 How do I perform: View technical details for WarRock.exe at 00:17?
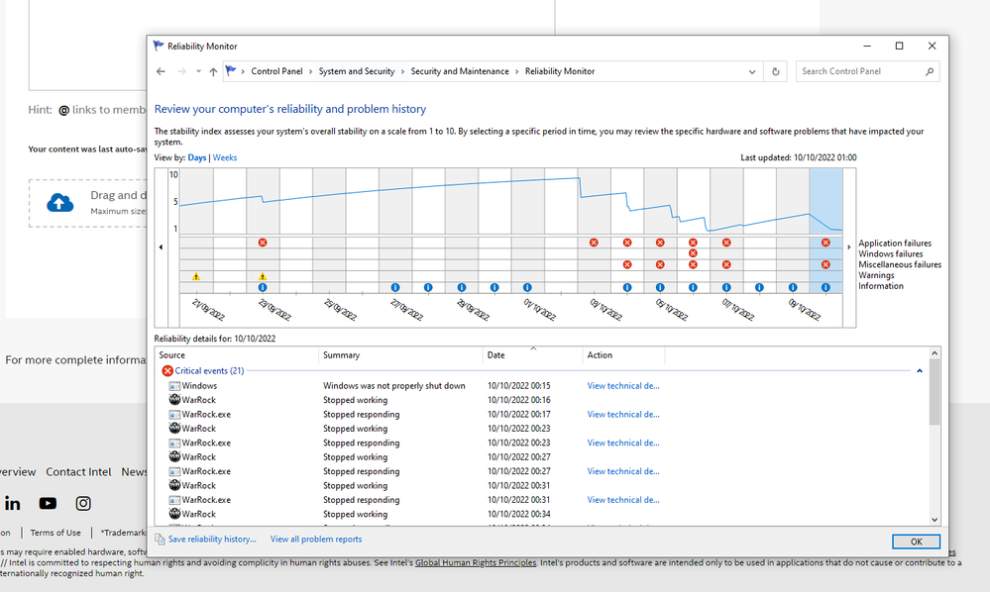[623, 414]
